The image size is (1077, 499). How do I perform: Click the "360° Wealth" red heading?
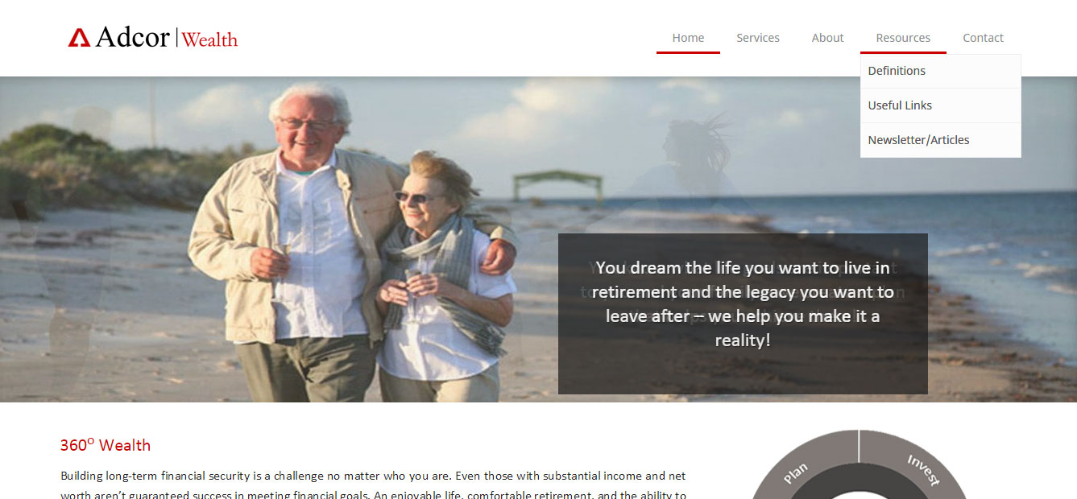pyautogui.click(x=106, y=445)
